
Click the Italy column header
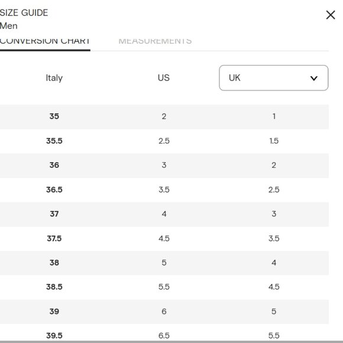54,78
